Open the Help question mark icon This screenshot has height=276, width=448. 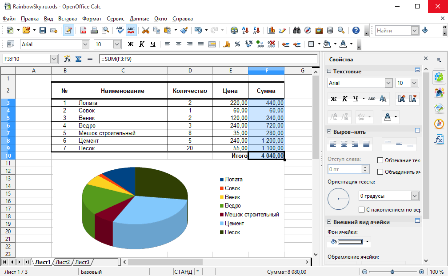(x=356, y=30)
